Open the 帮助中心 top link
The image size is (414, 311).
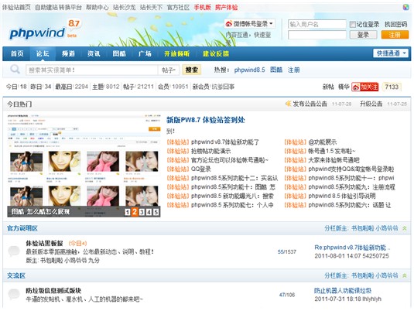(98, 8)
